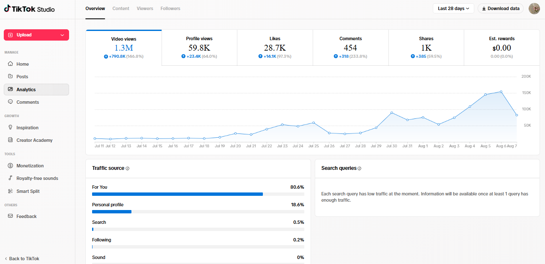The image size is (545, 264).
Task: Click the Royalty-free sounds note icon
Action: (10, 178)
